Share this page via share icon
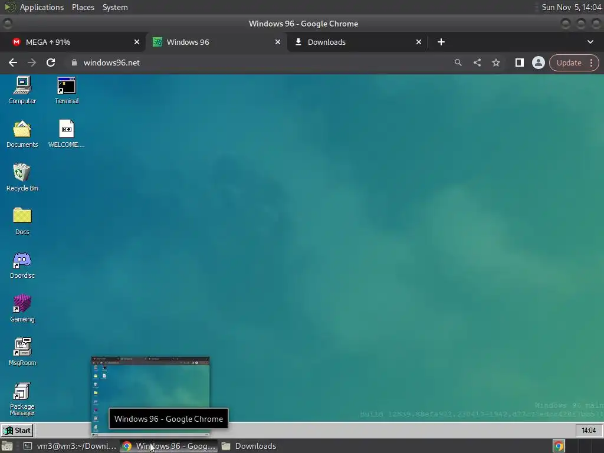Image resolution: width=604 pixels, height=453 pixels. 477,63
